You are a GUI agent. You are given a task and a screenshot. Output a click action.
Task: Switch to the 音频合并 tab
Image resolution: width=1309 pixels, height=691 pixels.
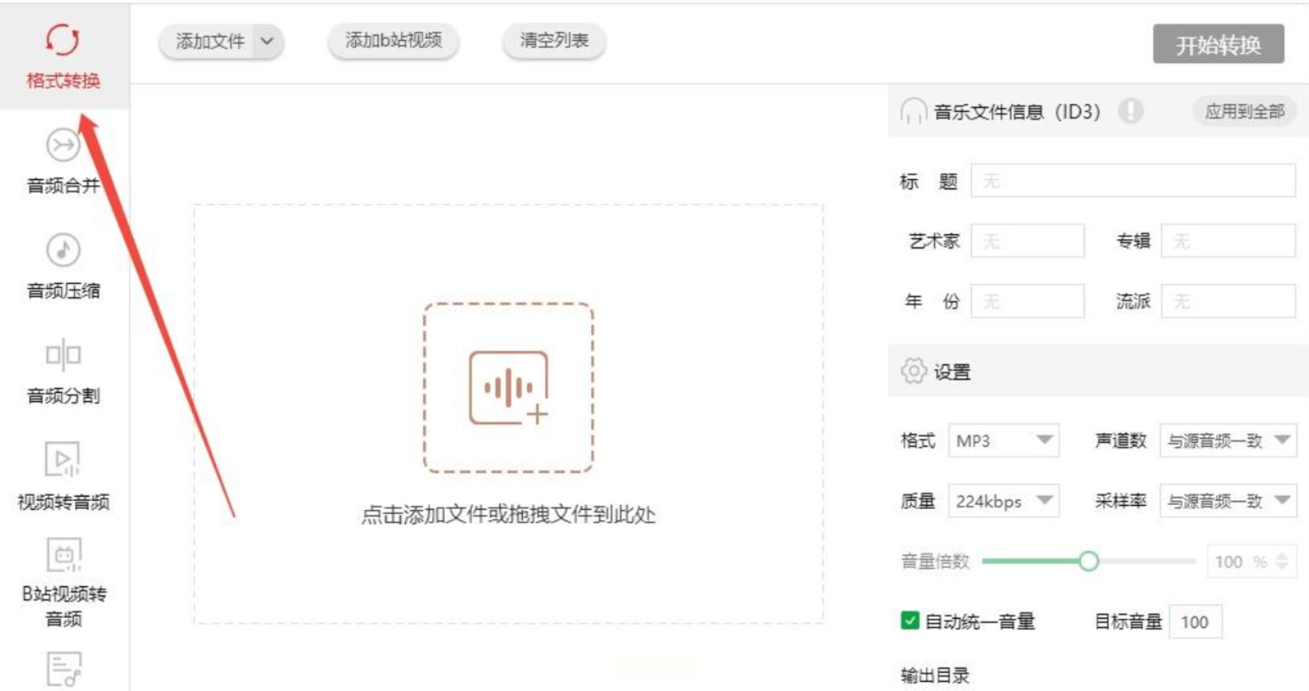pos(63,161)
